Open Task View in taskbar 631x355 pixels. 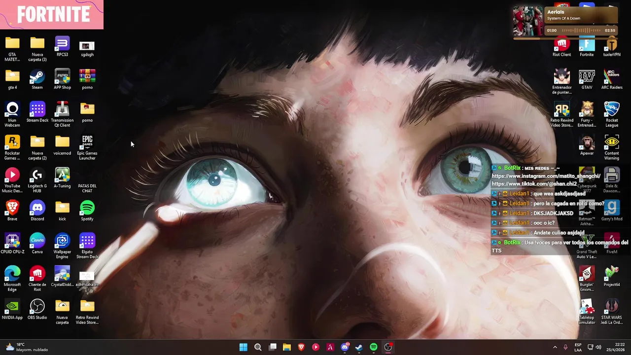(x=273, y=347)
